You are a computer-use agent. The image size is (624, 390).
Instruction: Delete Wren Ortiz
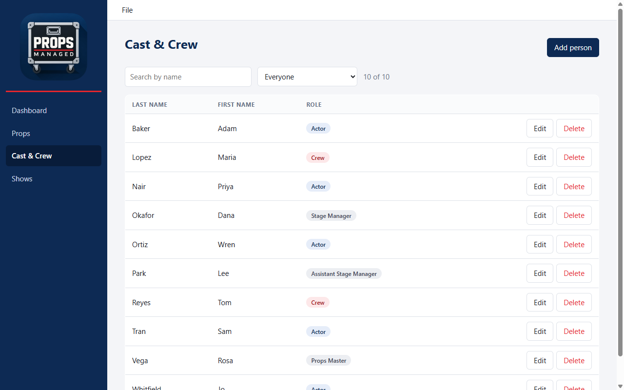(574, 245)
